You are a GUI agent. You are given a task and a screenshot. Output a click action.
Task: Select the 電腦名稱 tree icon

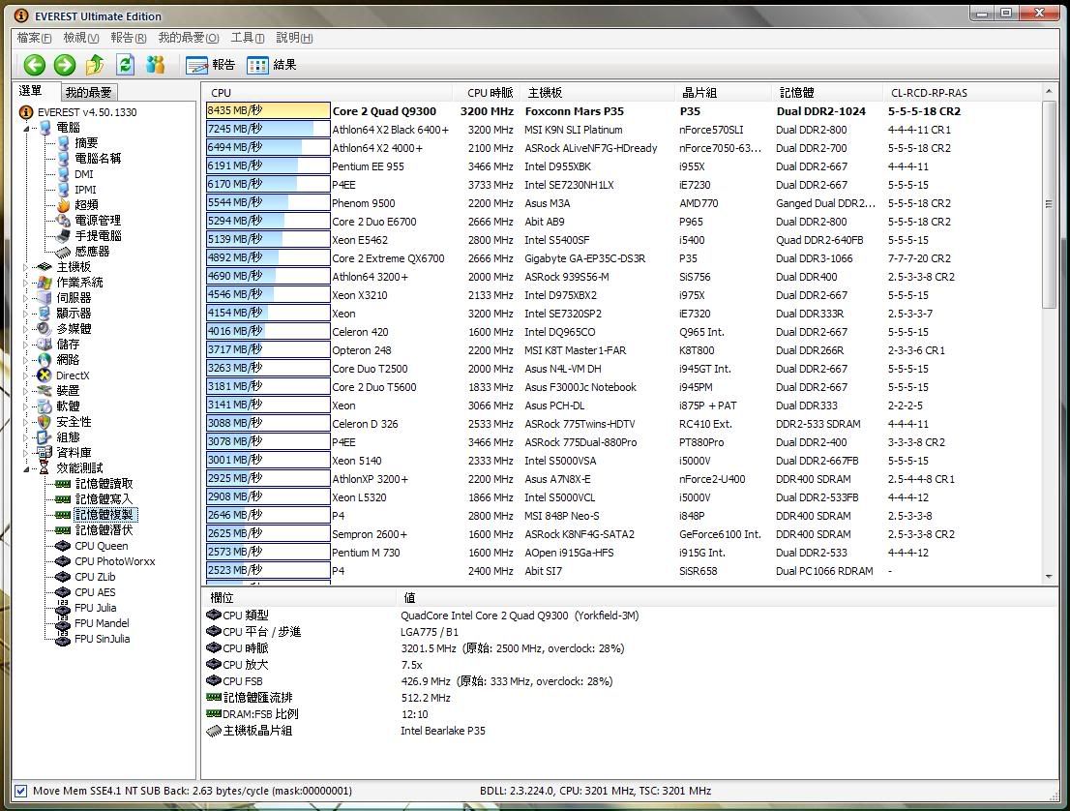pos(63,159)
